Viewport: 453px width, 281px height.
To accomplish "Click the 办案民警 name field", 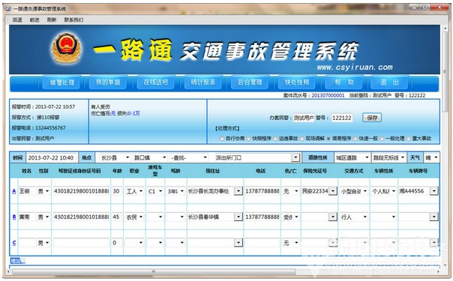I will point(303,118).
